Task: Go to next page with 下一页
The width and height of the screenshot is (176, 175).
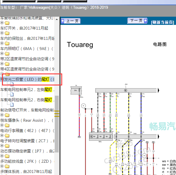Action: click(x=137, y=20)
